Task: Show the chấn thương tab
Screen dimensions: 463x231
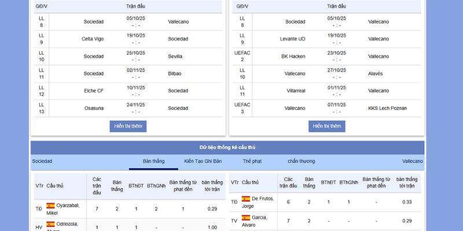Action: pos(301,161)
